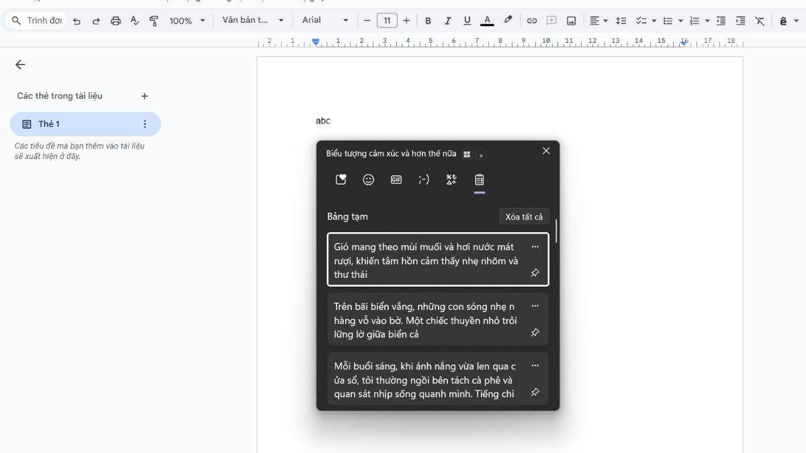Screen dimensions: 806x453
Task: Select the 'Thẻ 1' document tab
Action: 85,124
